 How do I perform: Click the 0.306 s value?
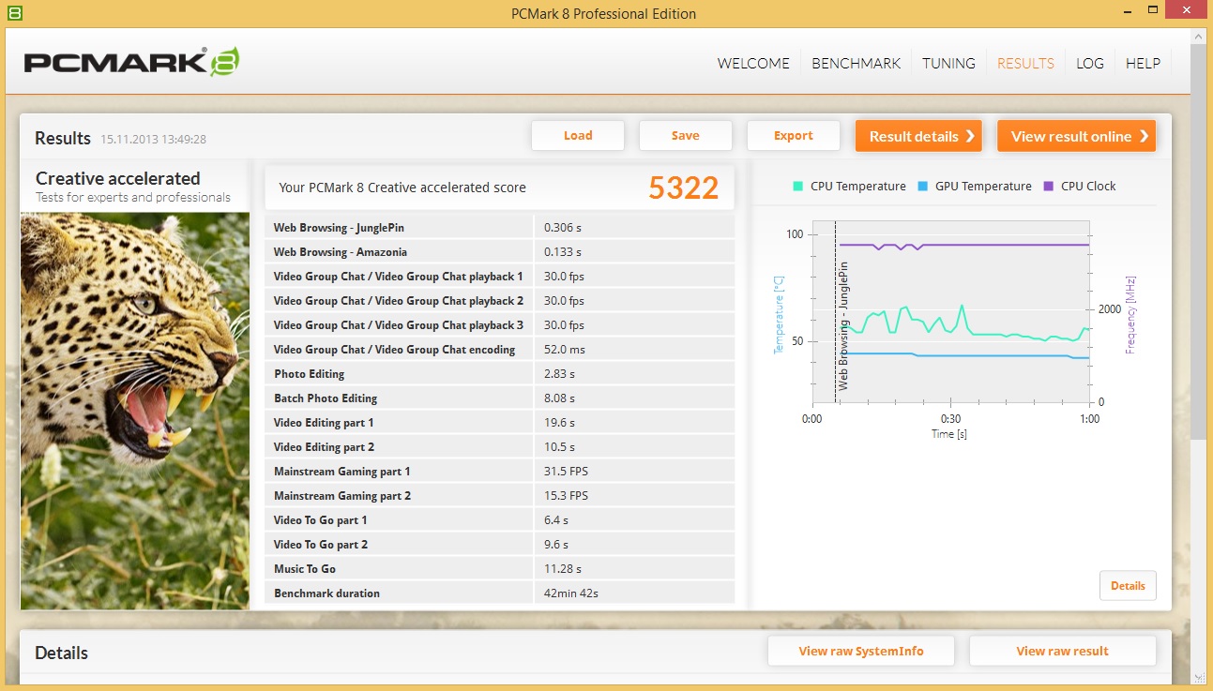click(563, 228)
